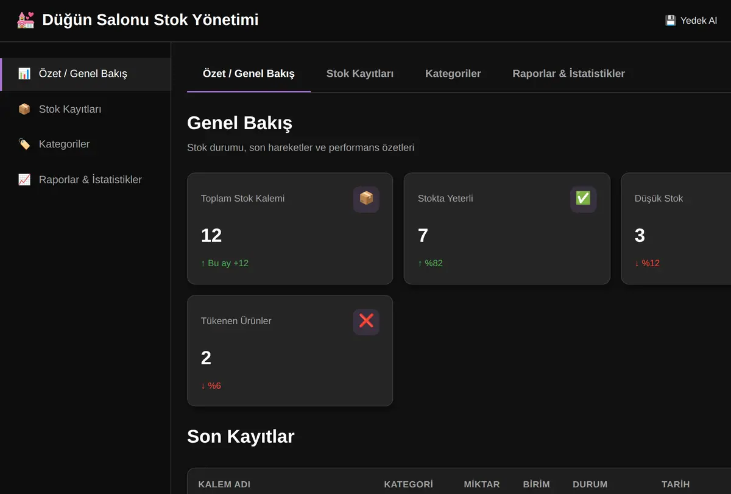Image resolution: width=731 pixels, height=494 pixels.
Task: Click the wedding hall logo icon
Action: 26,20
